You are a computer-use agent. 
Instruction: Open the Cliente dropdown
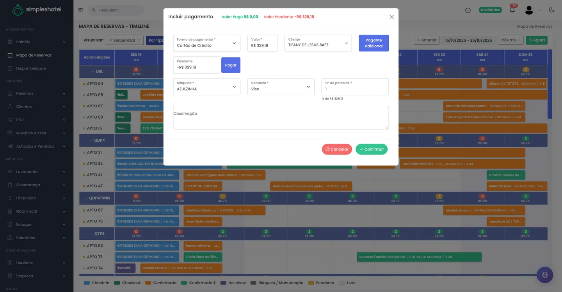coord(318,43)
